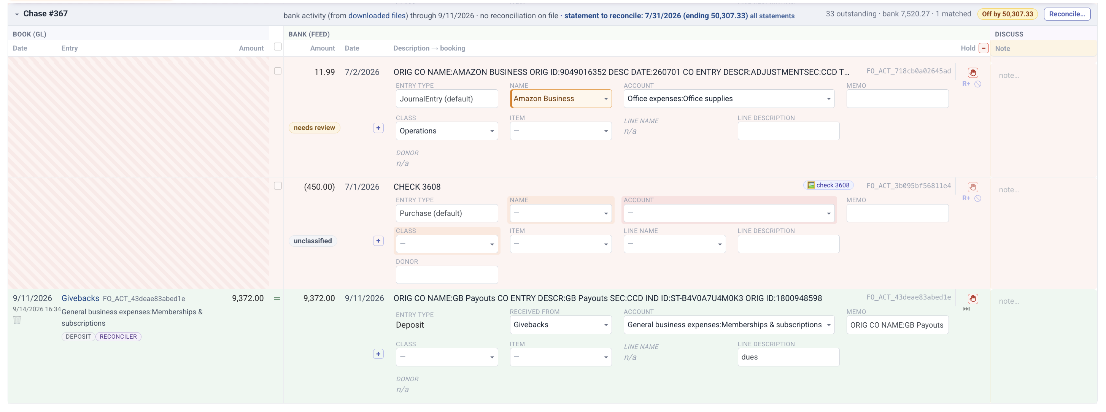
Task: Click the line description field containing dues
Action: coord(788,357)
